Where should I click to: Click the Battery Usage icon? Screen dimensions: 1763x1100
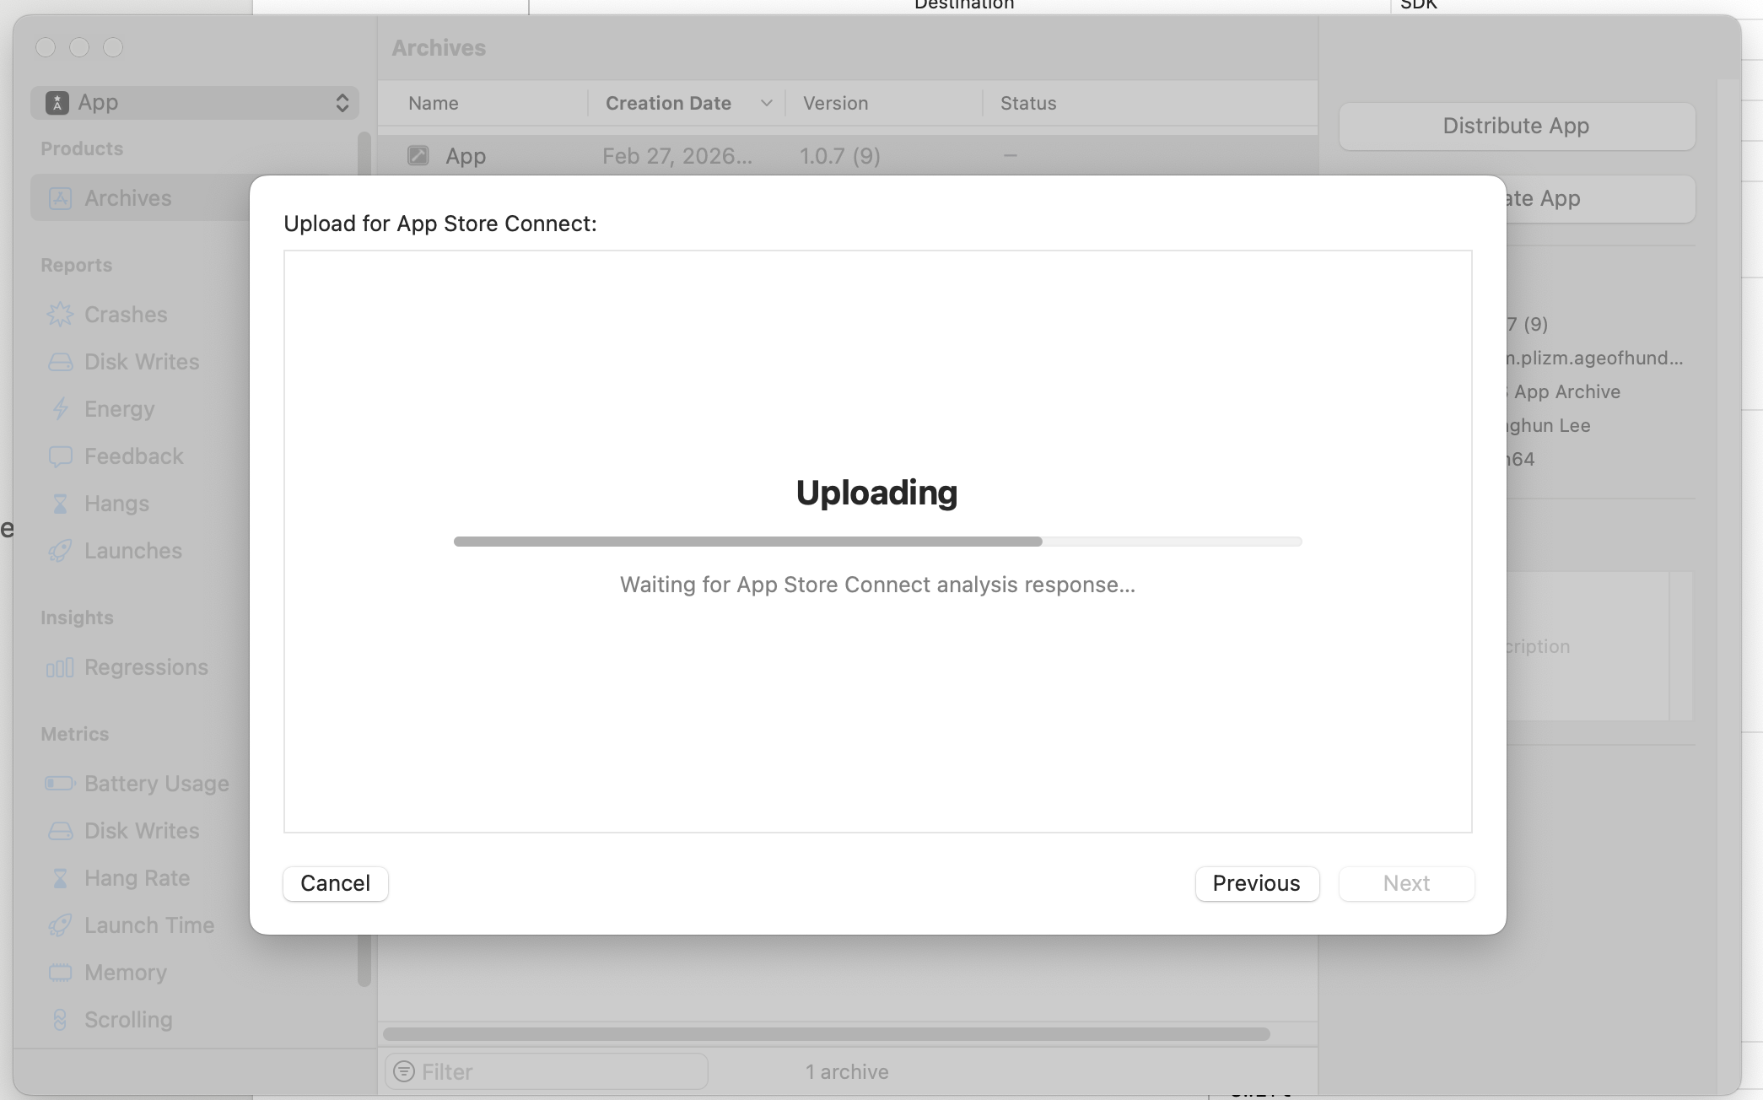[60, 784]
